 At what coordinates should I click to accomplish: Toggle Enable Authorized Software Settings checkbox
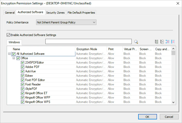pos(8,35)
